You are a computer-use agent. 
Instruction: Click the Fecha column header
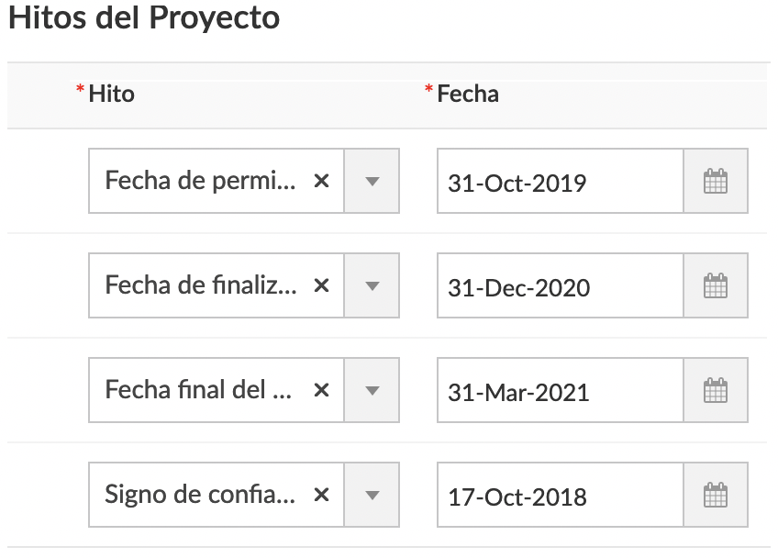point(467,94)
